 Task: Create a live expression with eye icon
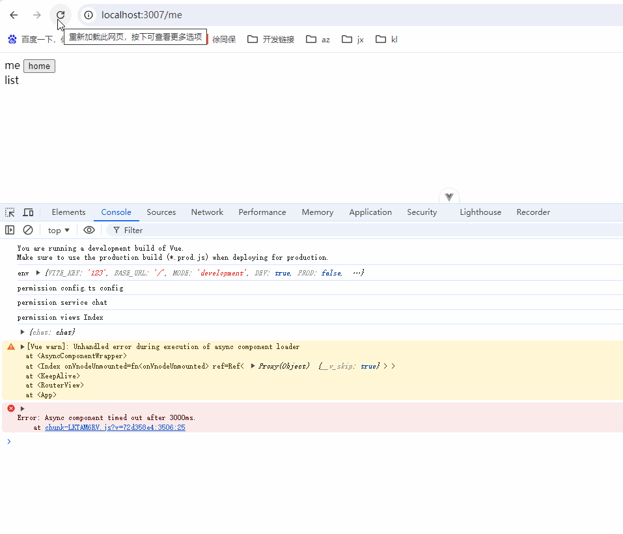pyautogui.click(x=89, y=230)
